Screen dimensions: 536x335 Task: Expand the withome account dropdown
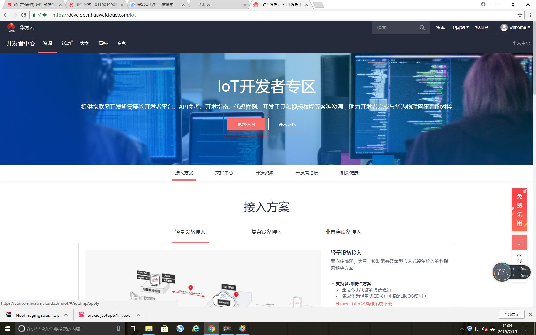click(529, 27)
